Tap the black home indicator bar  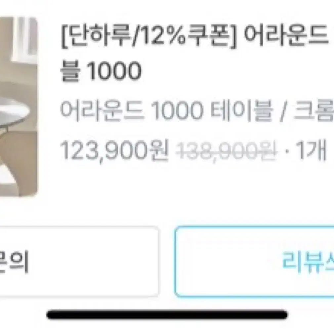[167, 315]
